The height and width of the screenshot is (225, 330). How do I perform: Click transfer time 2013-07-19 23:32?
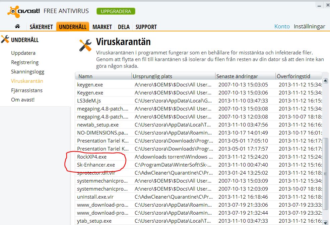[x=300, y=213]
